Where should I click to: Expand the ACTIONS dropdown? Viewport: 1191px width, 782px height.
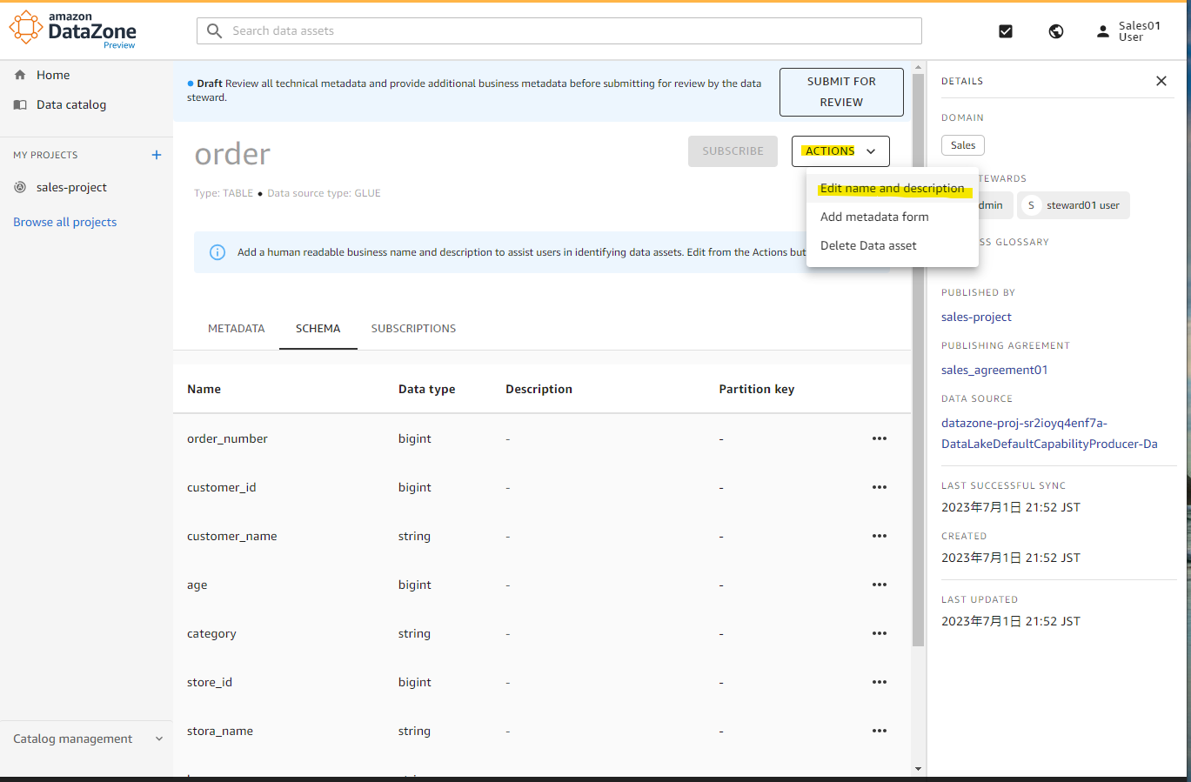[x=840, y=150]
